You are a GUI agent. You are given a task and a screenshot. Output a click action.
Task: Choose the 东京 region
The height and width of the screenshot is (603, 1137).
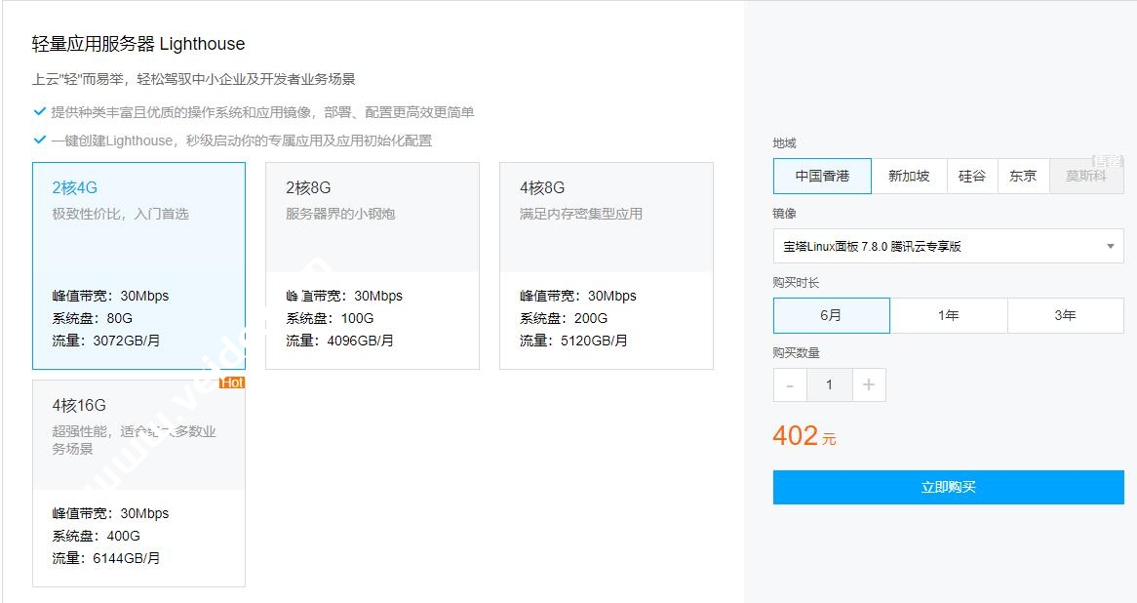1023,177
